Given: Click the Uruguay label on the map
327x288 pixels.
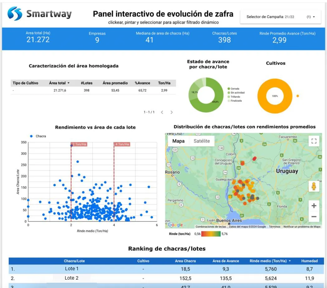Looking at the screenshot, I should pyautogui.click(x=287, y=171).
